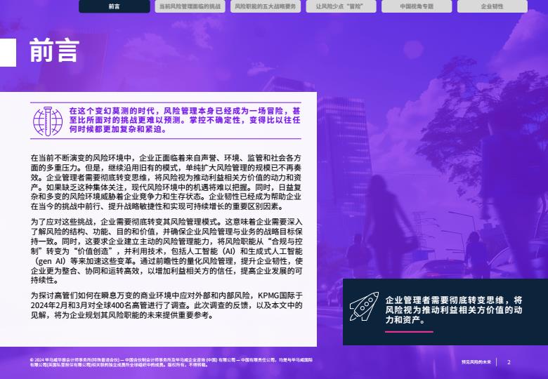The width and height of the screenshot is (548, 379).
Task: Go to 风险职能的五大战略要务 tab
Action: 266,6
